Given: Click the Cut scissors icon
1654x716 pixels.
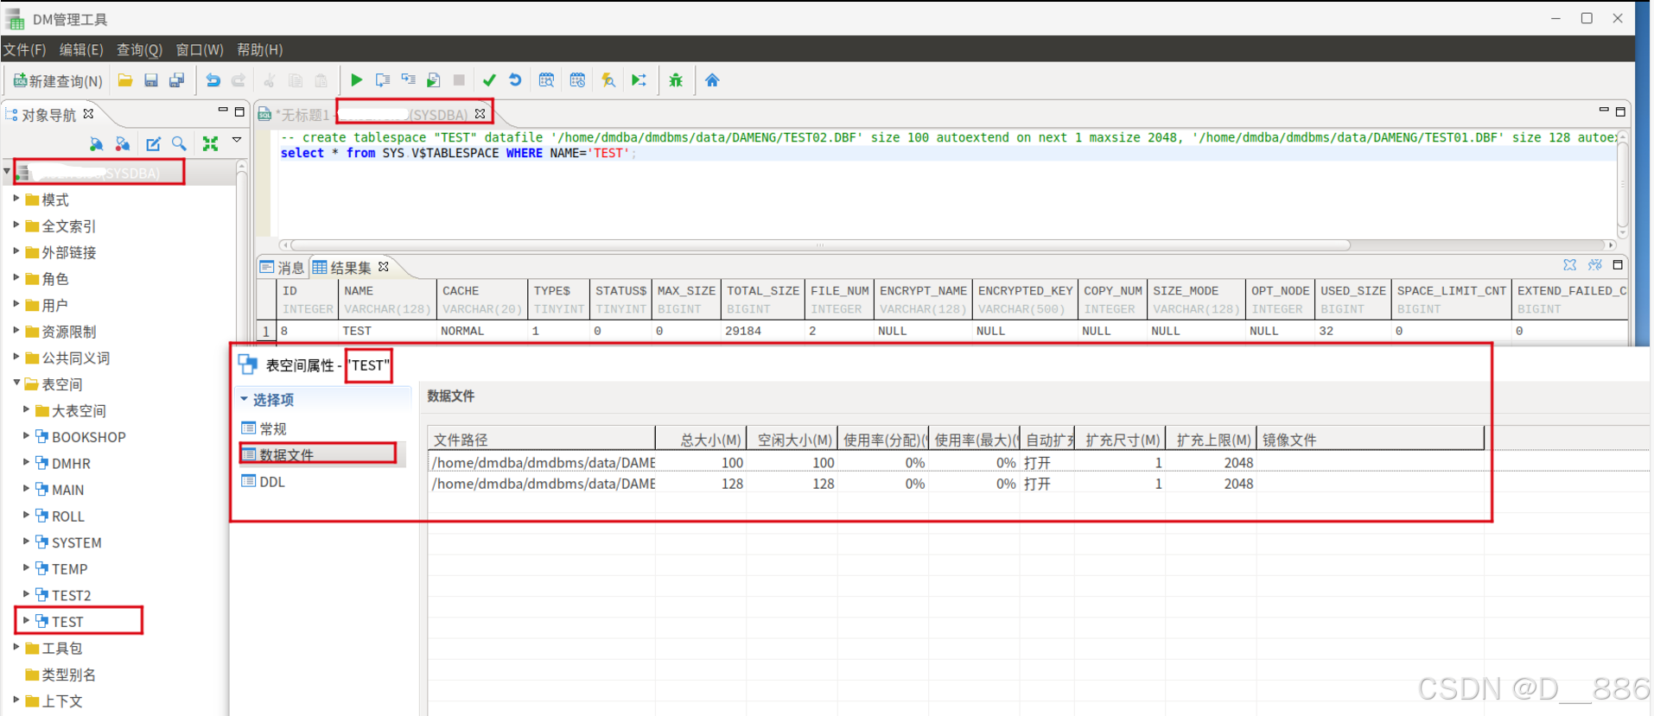Looking at the screenshot, I should click(270, 80).
